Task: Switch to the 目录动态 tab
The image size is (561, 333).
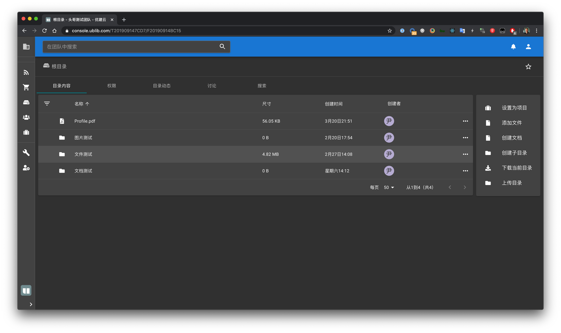Action: coord(162,86)
